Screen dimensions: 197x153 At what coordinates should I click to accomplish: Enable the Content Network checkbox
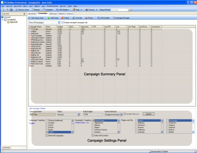pos(125,114)
